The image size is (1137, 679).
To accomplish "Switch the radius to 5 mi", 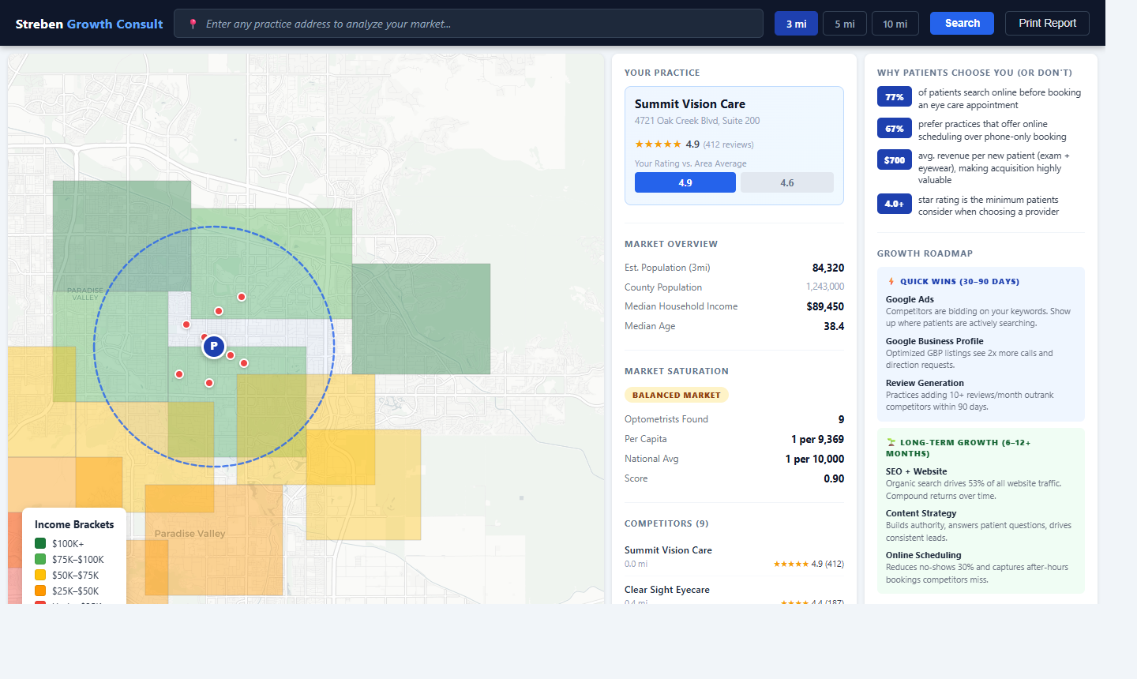I will [844, 23].
